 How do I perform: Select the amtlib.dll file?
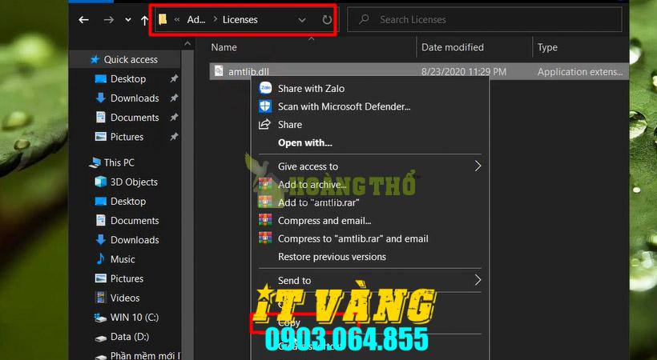(x=419, y=71)
